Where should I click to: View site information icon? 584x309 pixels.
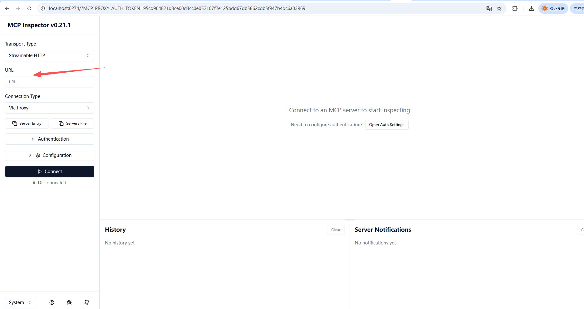pos(43,8)
